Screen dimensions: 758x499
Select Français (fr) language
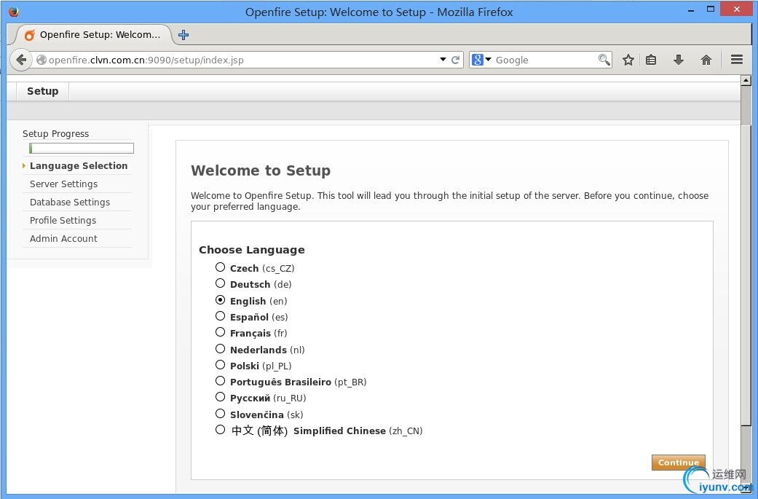(x=221, y=332)
